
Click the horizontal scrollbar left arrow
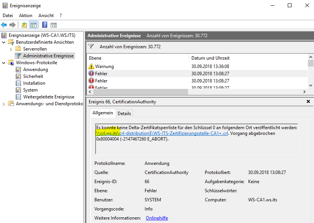pos(90,92)
